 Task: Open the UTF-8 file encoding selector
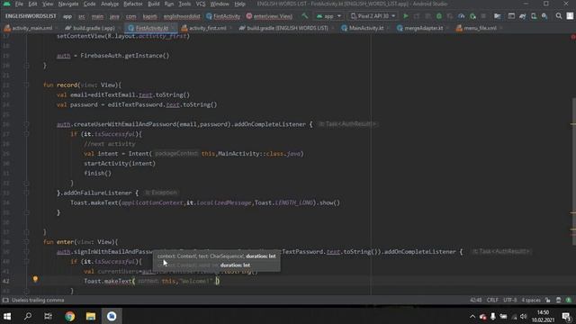(510, 300)
